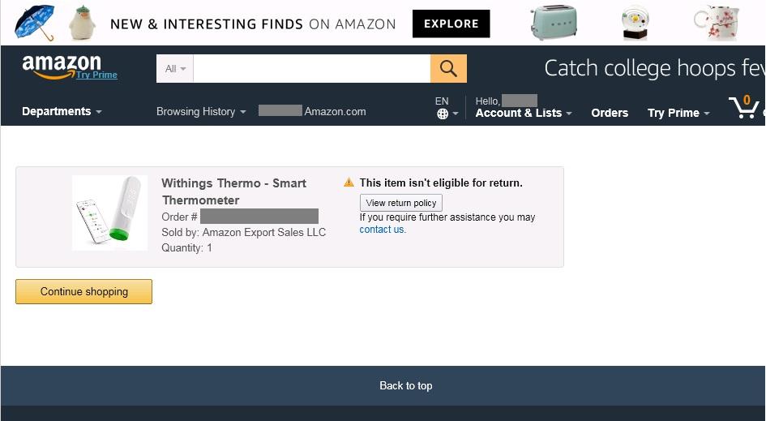Click the penguin figurine image
The width and height of the screenshot is (766, 421).
tap(82, 23)
